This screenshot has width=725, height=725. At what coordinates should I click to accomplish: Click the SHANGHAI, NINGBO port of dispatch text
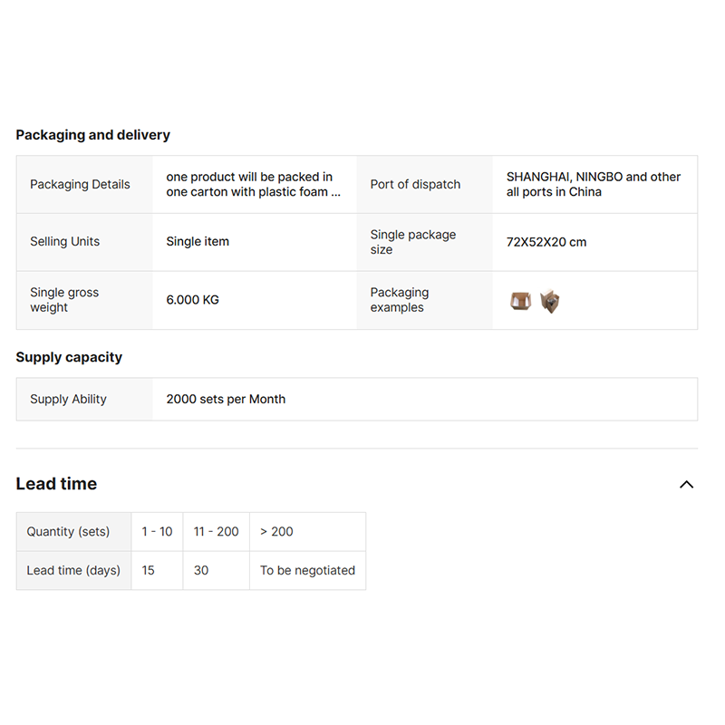594,184
